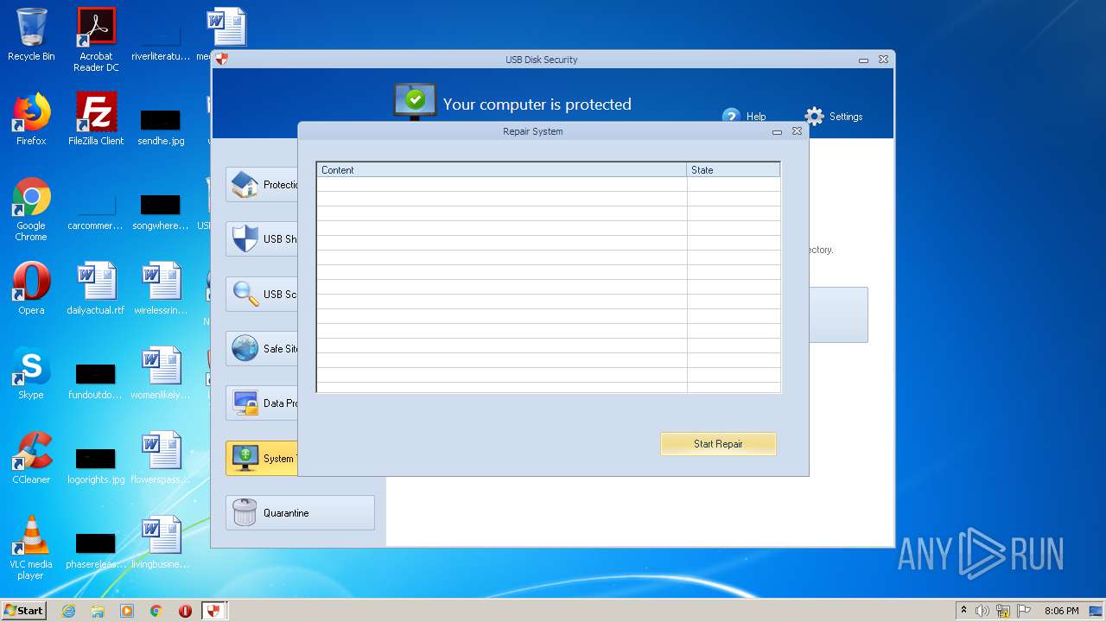Viewport: 1106px width, 622px height.
Task: Click the 8:06 PM clock
Action: pyautogui.click(x=1061, y=611)
